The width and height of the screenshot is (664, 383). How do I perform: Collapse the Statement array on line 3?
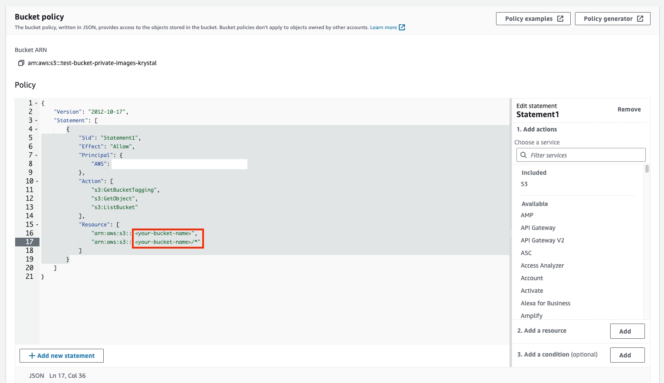pos(36,121)
